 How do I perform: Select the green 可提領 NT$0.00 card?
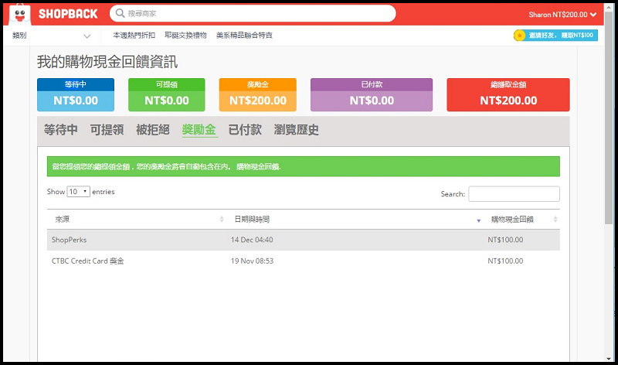click(x=167, y=94)
